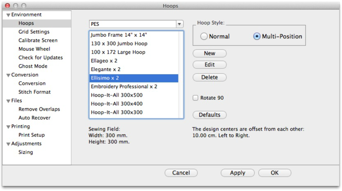Viewport: 342px width, 191px height.
Task: Open the PES format dropdown arrow
Action: [x=179, y=24]
